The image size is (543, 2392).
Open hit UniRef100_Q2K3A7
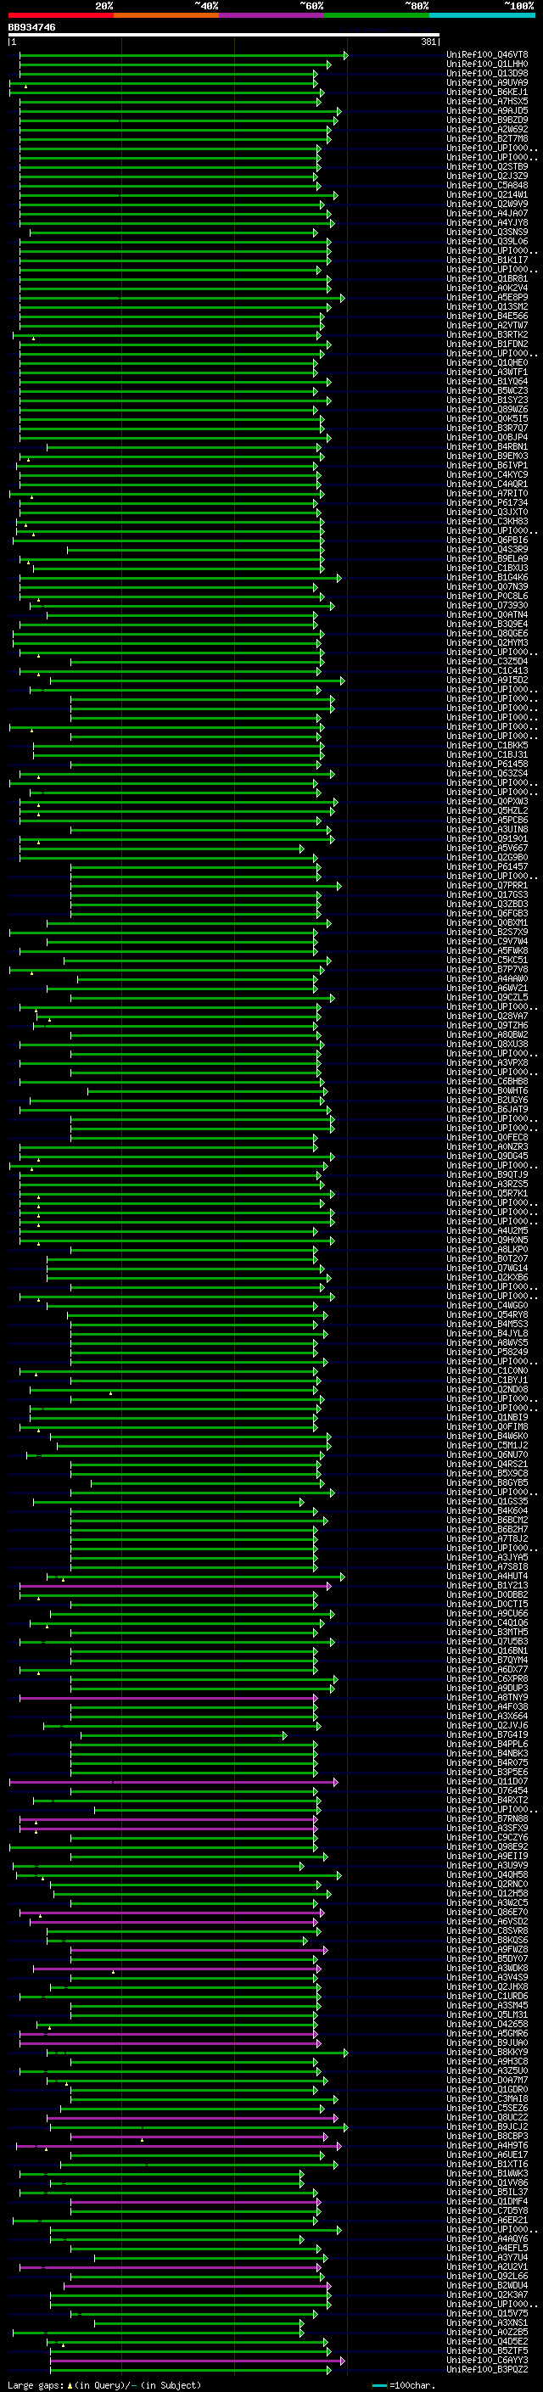[x=487, y=2294]
